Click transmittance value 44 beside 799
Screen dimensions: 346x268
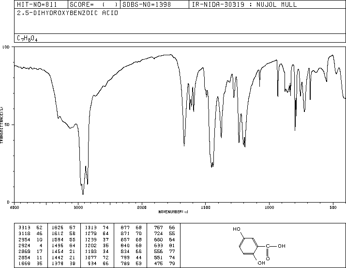138,257
